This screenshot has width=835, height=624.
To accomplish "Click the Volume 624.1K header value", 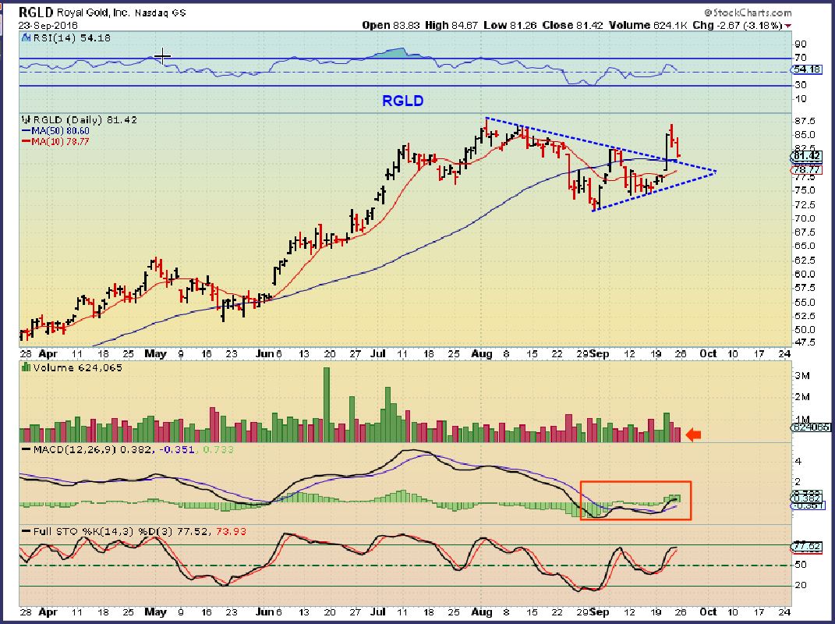I will coord(648,25).
